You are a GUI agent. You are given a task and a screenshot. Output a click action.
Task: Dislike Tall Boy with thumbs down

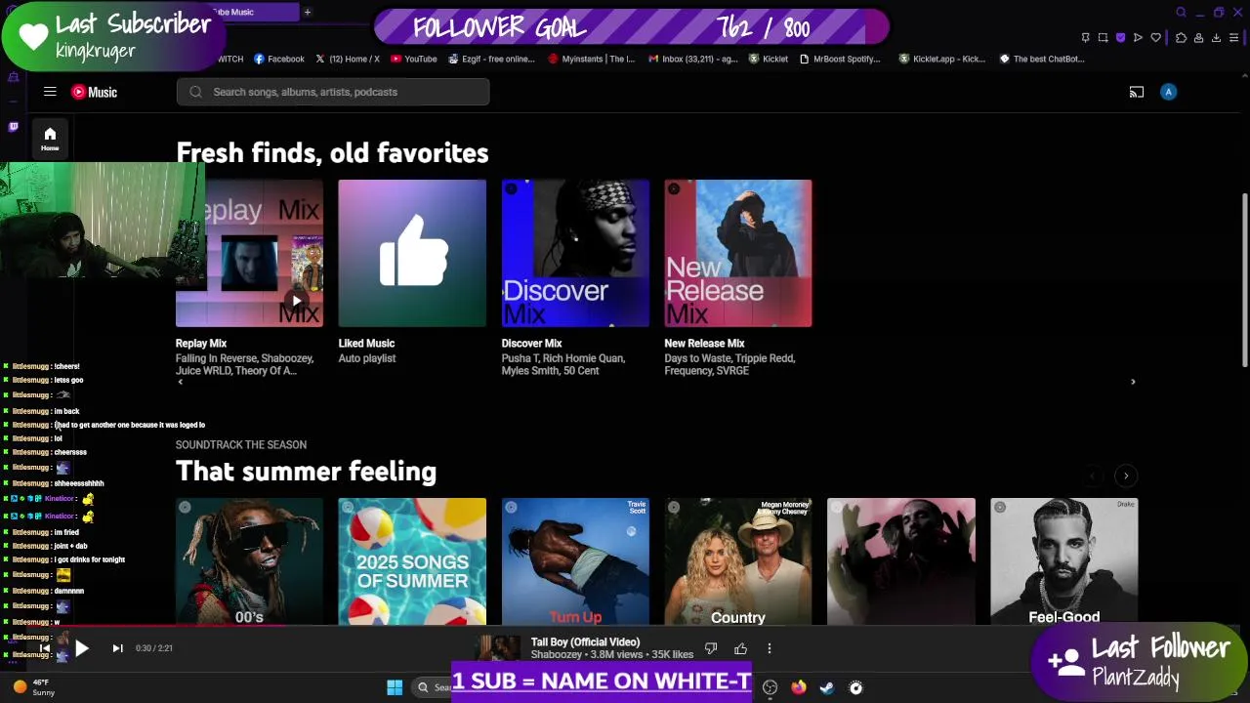(x=711, y=648)
